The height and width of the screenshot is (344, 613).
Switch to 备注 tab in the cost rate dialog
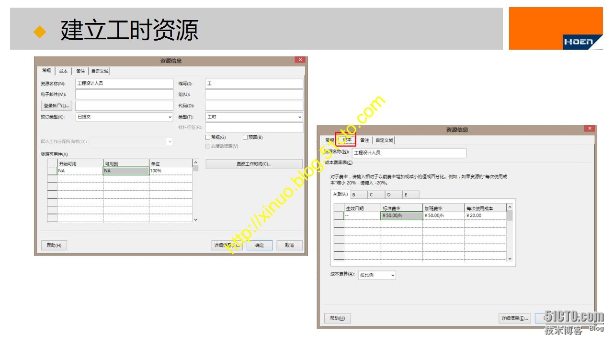click(x=364, y=140)
